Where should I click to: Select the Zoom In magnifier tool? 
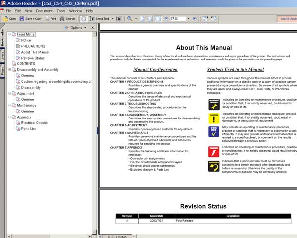pos(130,19)
